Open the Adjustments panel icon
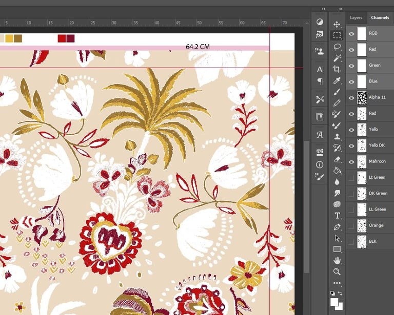Viewport: 394px width, 315px height. 320,22
